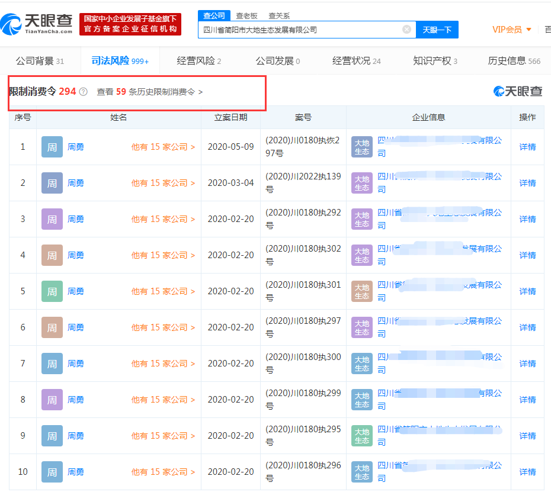Open the VIP会员 dropdown menu
Image resolution: width=551 pixels, height=492 pixels.
[x=512, y=30]
